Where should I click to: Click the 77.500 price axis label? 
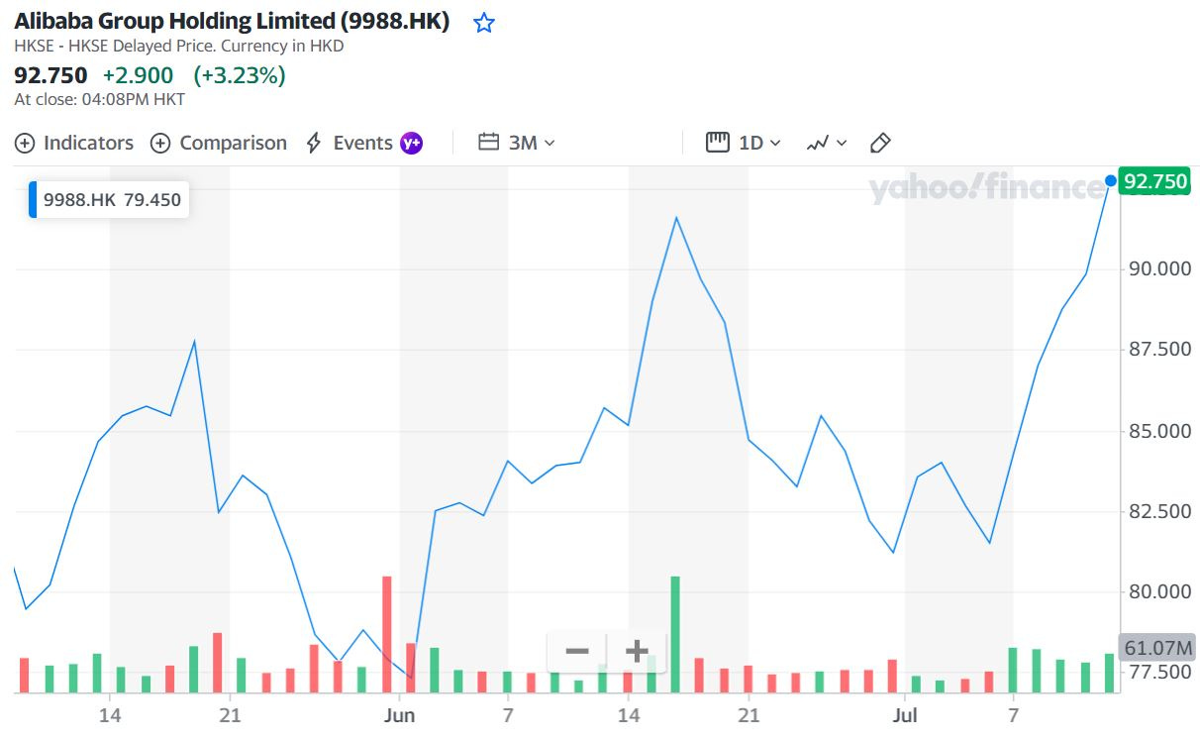pyautogui.click(x=1160, y=673)
